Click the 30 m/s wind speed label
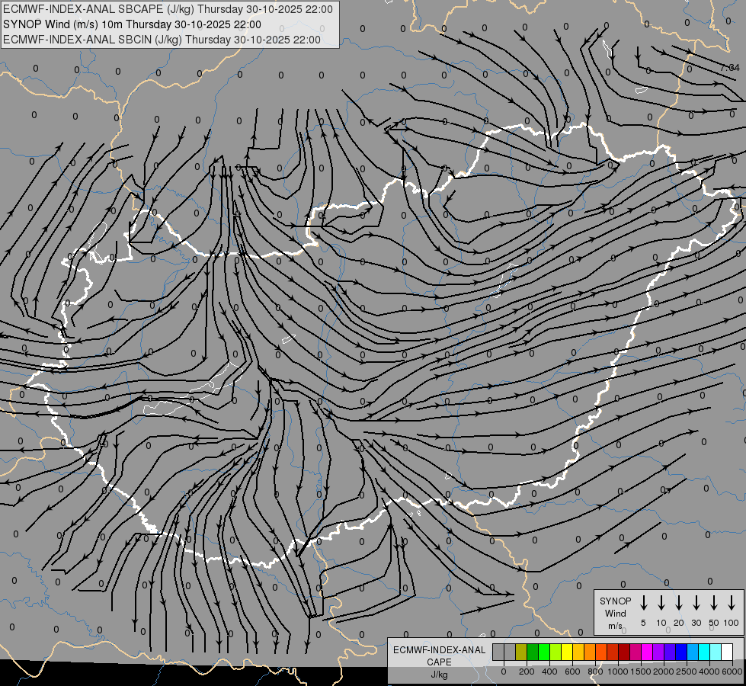The image size is (746, 686). [x=696, y=623]
